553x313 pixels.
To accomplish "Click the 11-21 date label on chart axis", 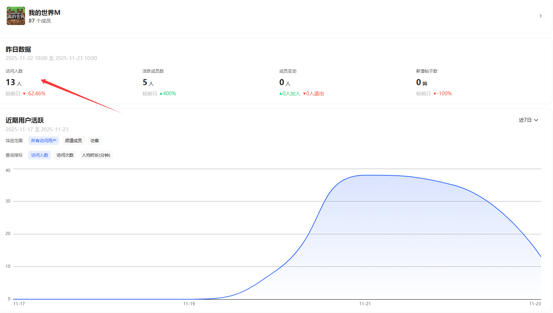I will tap(365, 304).
